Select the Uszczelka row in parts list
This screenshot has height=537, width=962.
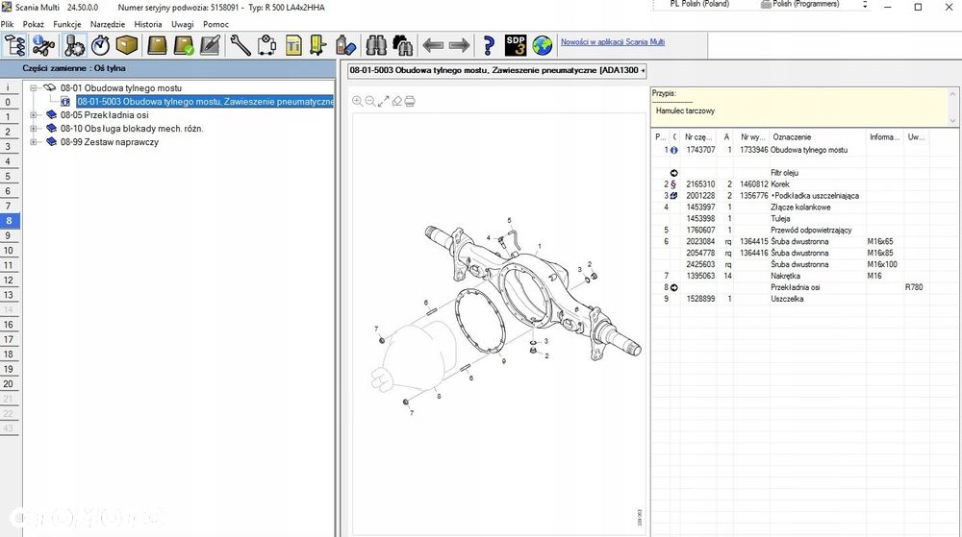[787, 299]
